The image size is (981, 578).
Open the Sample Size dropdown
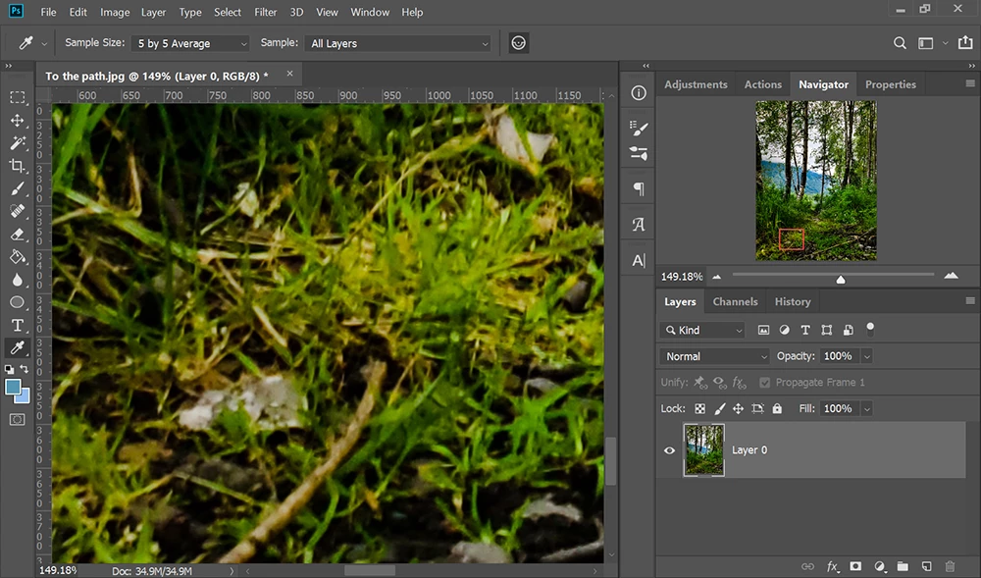[x=191, y=43]
